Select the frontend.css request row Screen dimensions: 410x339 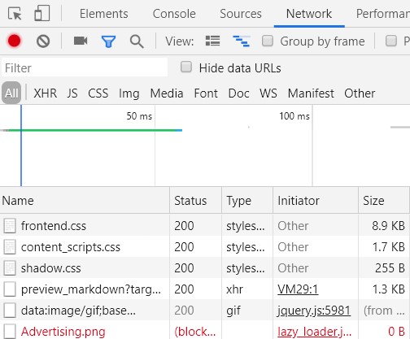[205, 226]
